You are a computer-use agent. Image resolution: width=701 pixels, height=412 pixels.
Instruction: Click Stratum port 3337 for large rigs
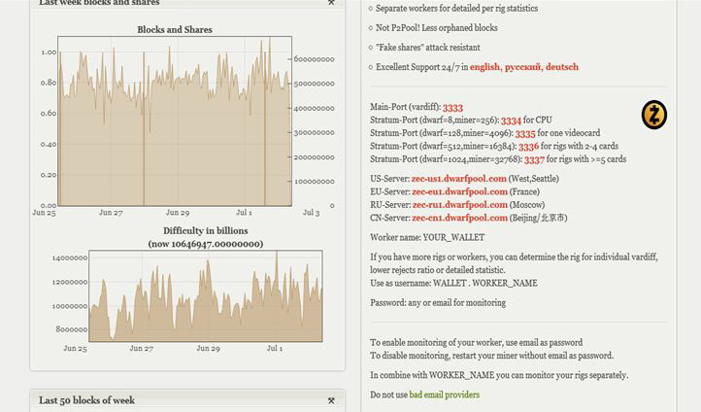point(534,159)
